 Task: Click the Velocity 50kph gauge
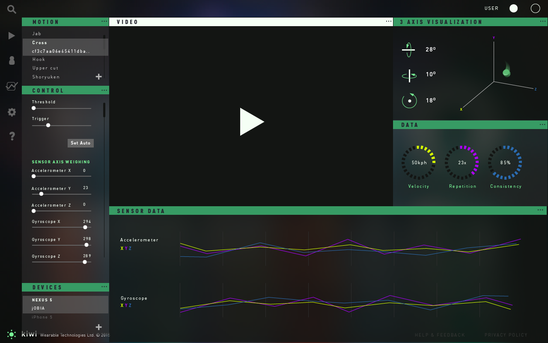419,162
